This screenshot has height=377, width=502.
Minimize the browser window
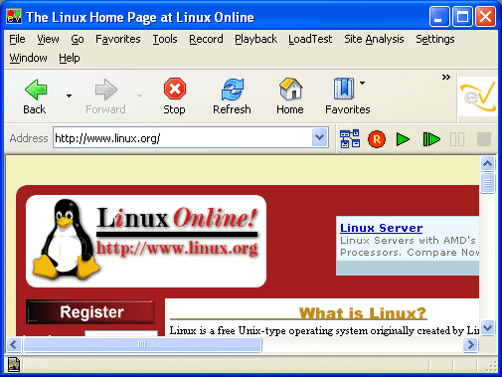439,17
